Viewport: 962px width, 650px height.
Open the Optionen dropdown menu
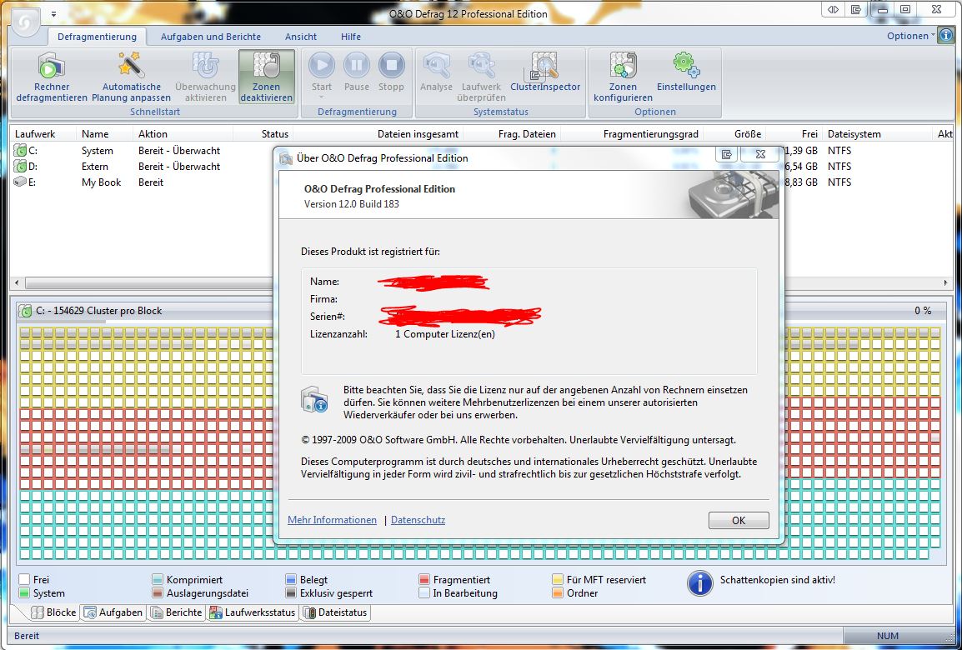point(910,36)
